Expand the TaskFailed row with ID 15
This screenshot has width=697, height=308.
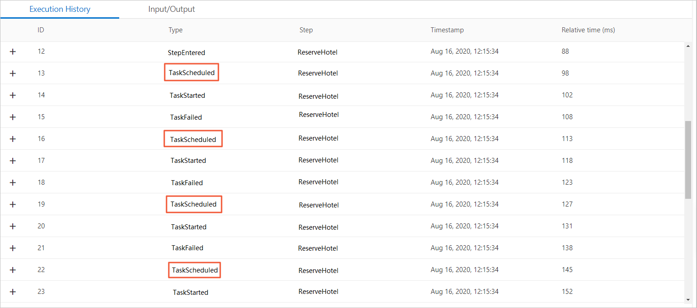(13, 117)
